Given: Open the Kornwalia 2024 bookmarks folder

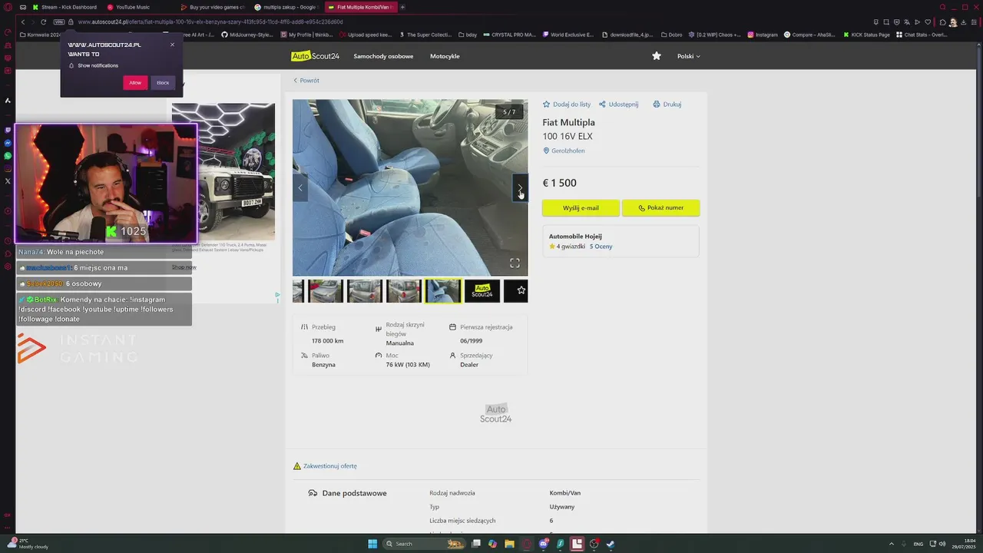Looking at the screenshot, I should pos(39,35).
